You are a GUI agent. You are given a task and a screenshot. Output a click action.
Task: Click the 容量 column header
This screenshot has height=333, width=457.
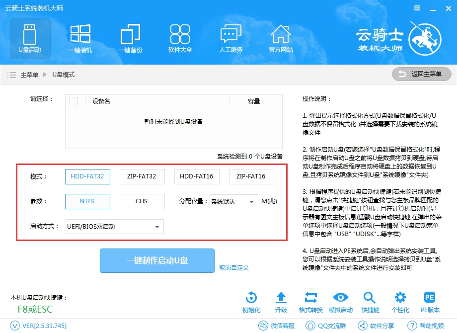click(253, 101)
